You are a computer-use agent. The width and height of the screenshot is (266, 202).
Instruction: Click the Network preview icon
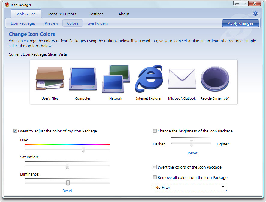[116, 79]
